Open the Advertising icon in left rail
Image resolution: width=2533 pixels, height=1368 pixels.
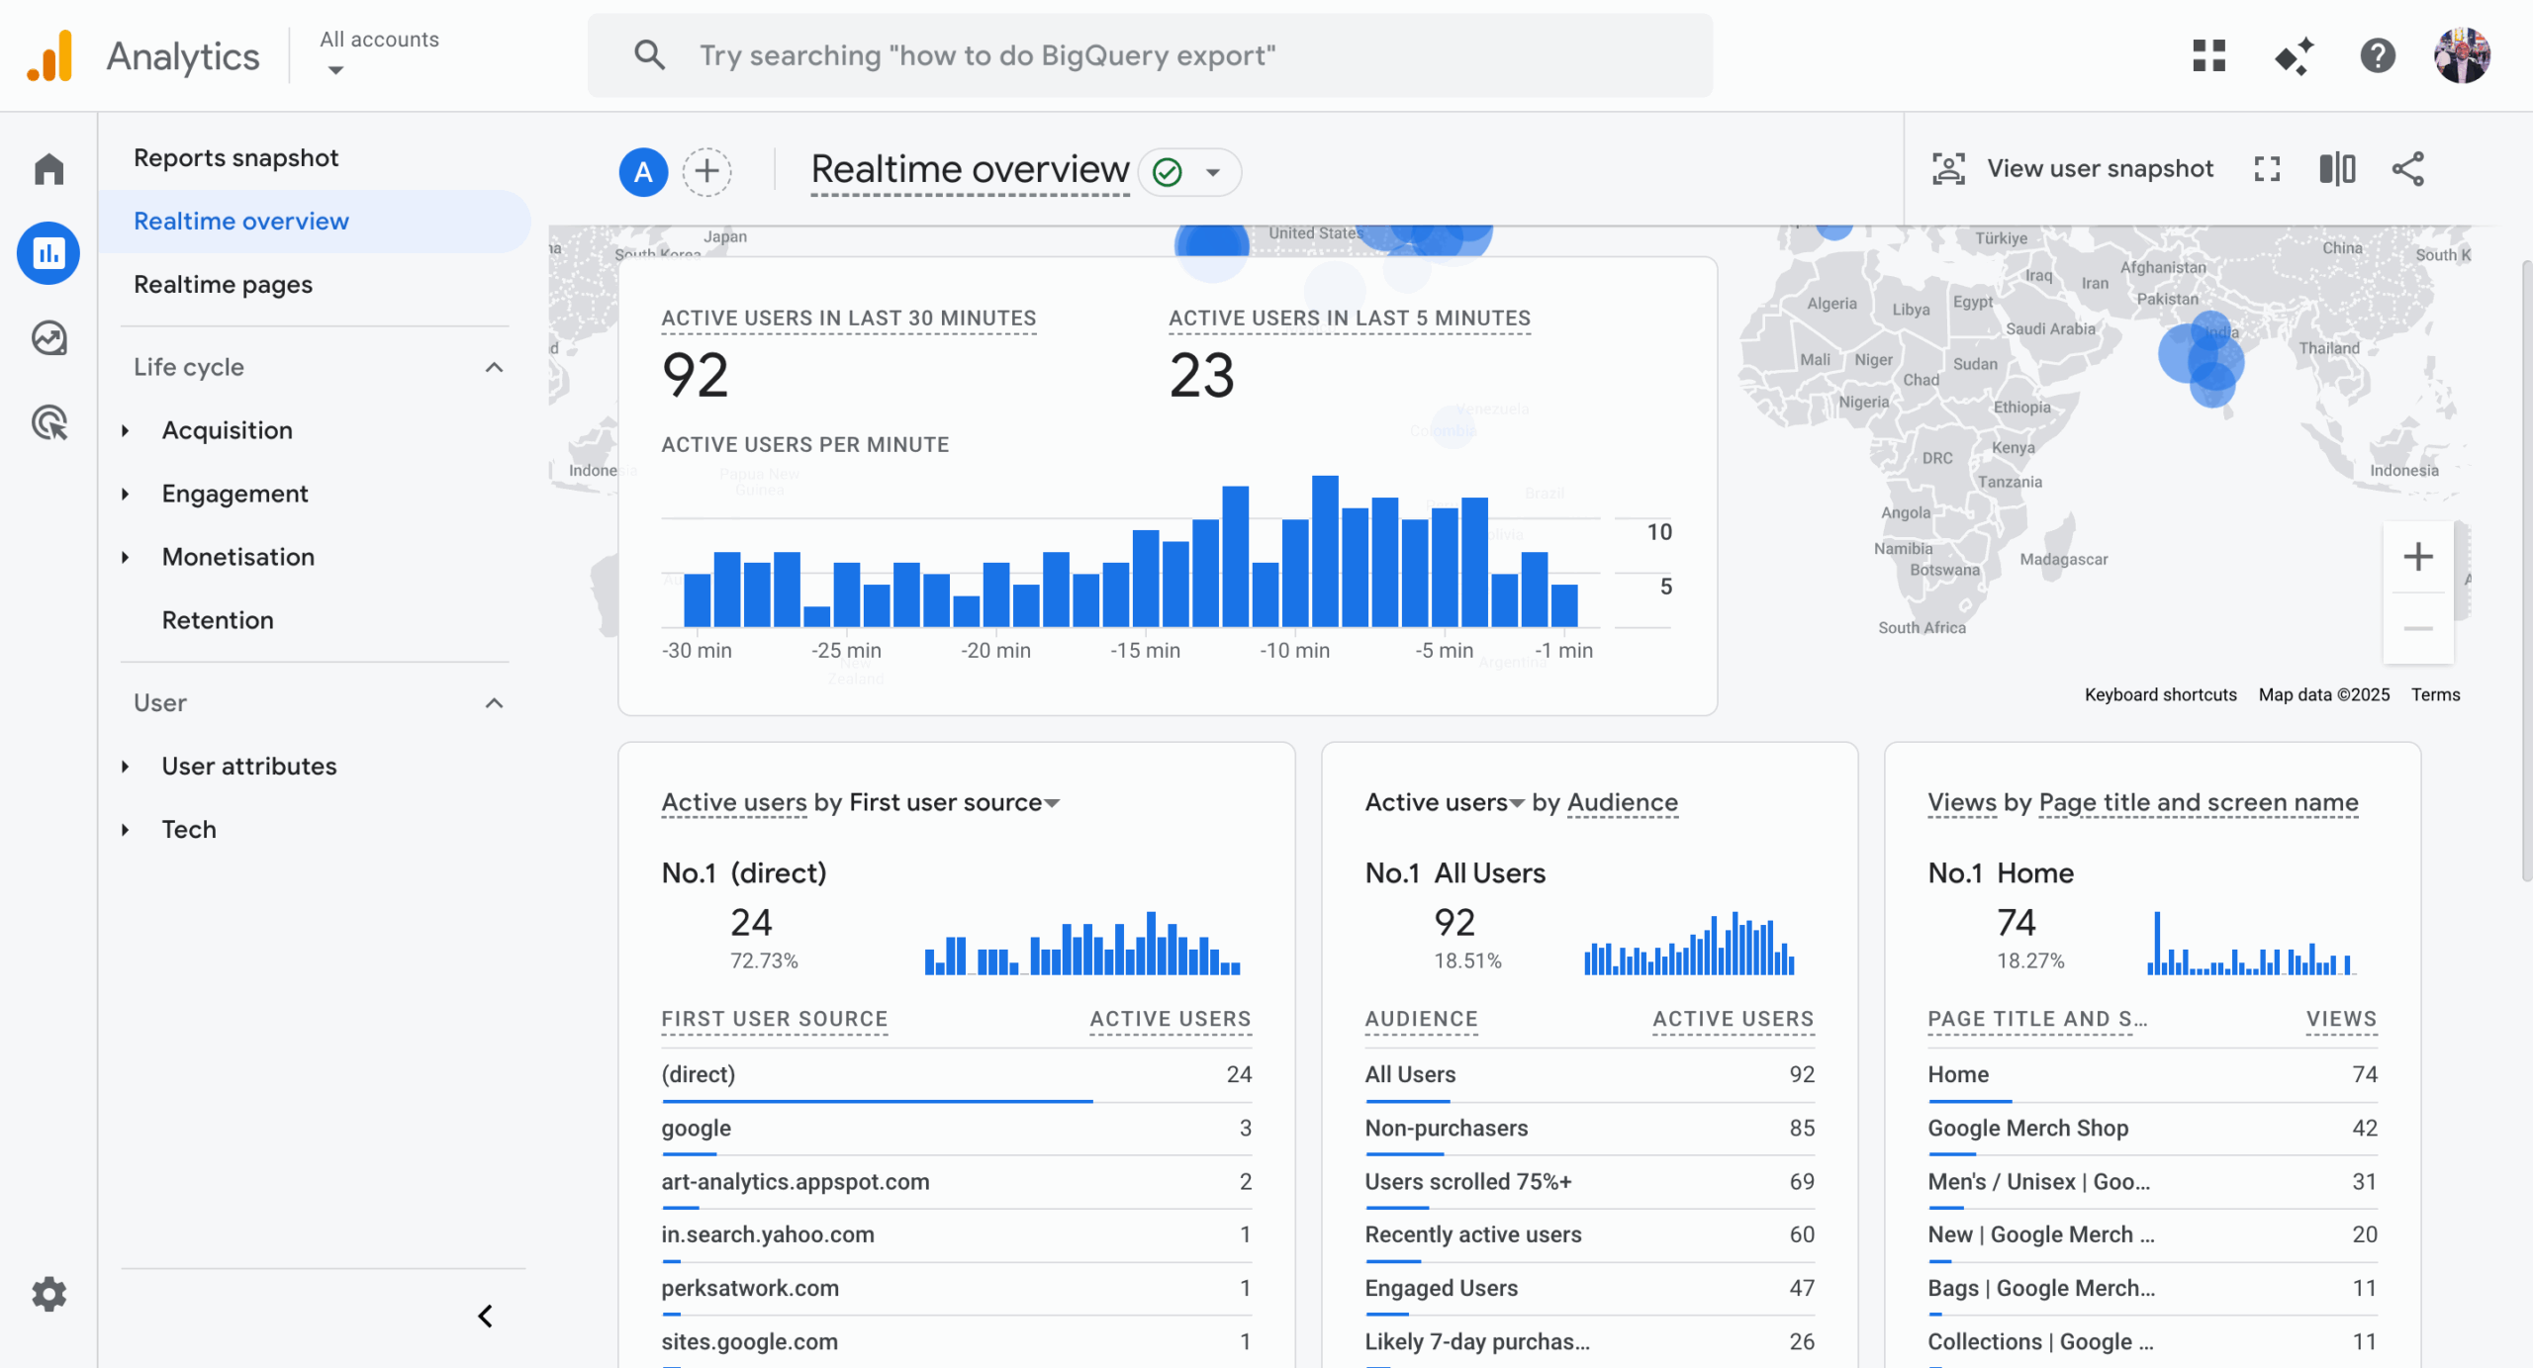pos(48,423)
